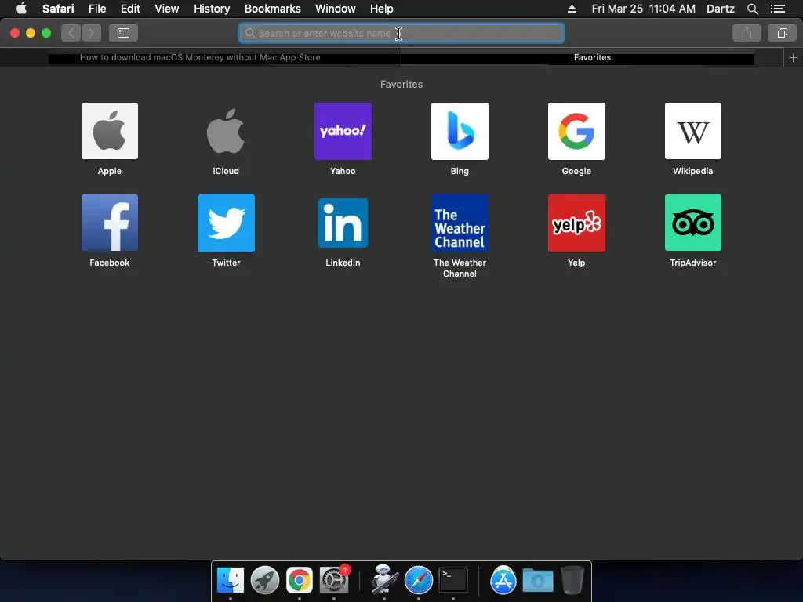803x602 pixels.
Task: Open App Store from the Dock
Action: pyautogui.click(x=503, y=580)
